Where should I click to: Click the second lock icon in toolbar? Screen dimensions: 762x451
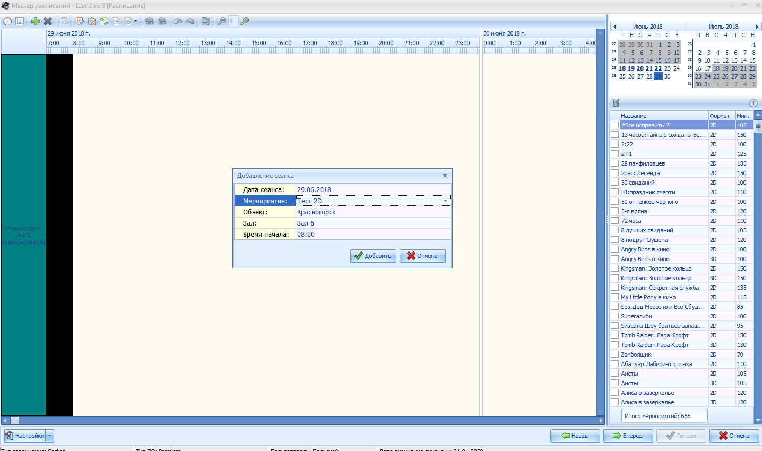162,21
